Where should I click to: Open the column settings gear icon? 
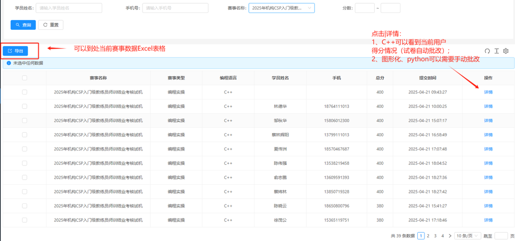(506, 51)
